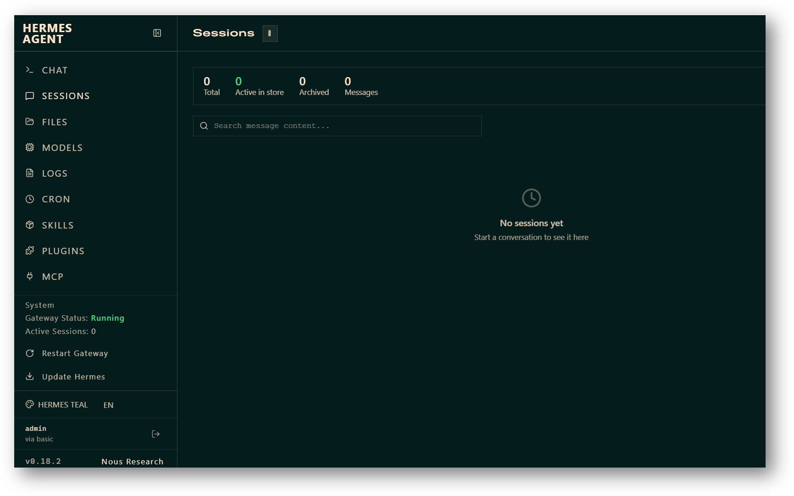Viewport: 794px width, 496px height.
Task: Open the Models page
Action: [x=95, y=148]
